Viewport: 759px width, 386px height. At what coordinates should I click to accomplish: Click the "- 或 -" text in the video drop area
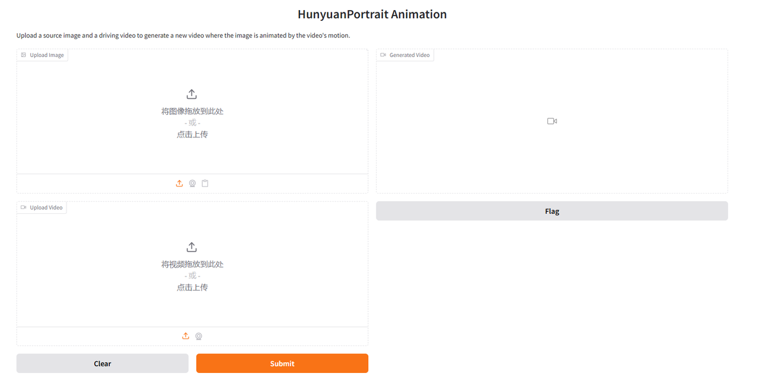coord(192,276)
